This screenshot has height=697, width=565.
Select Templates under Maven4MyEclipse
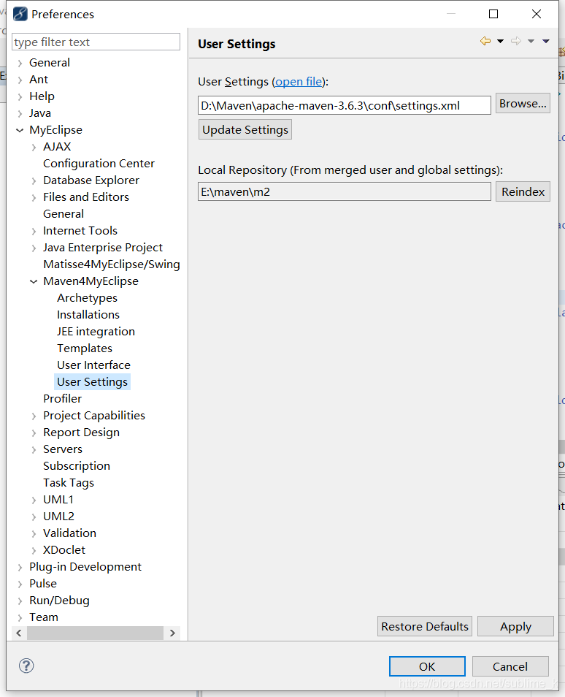pos(85,348)
